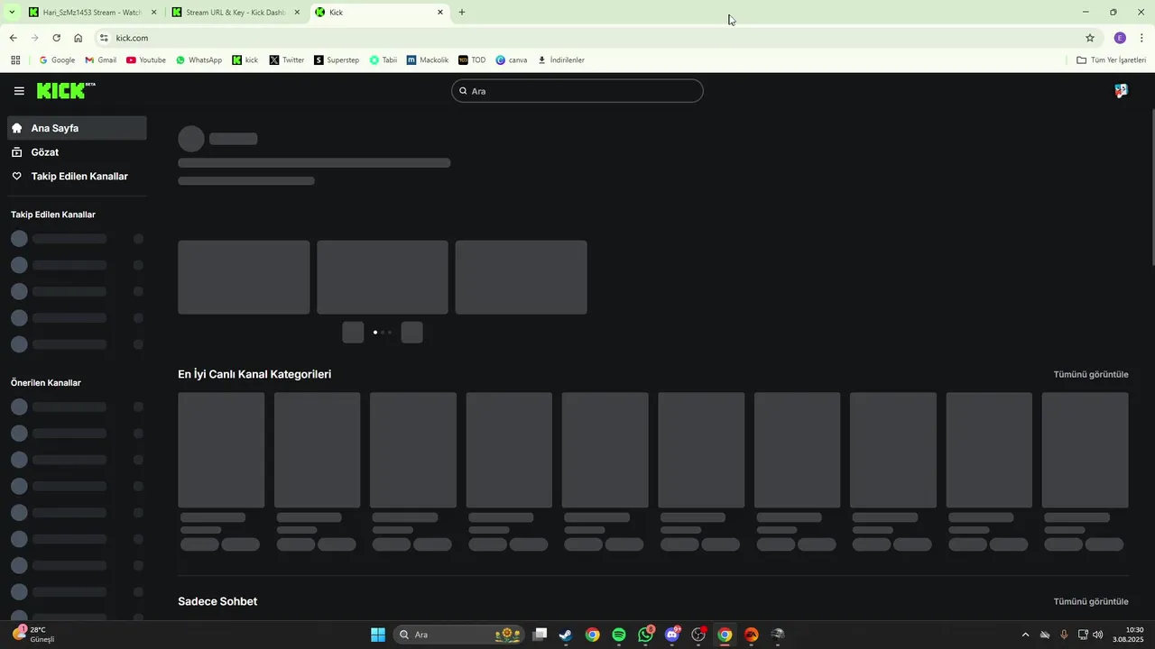Viewport: 1155px width, 649px height.
Task: Go back to the previous page
Action: tap(13, 38)
